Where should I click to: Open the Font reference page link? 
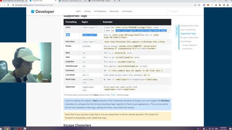113,95
